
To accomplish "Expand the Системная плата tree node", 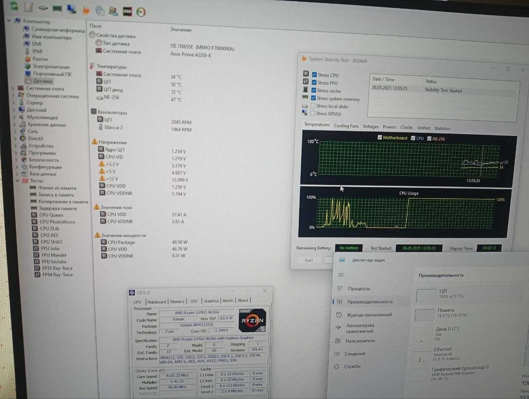I will click(x=13, y=88).
